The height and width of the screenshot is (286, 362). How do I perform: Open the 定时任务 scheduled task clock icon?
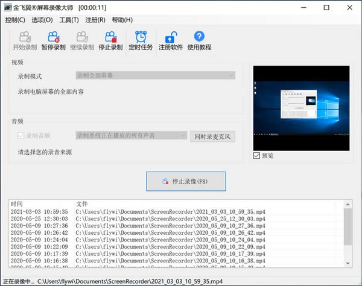point(141,37)
